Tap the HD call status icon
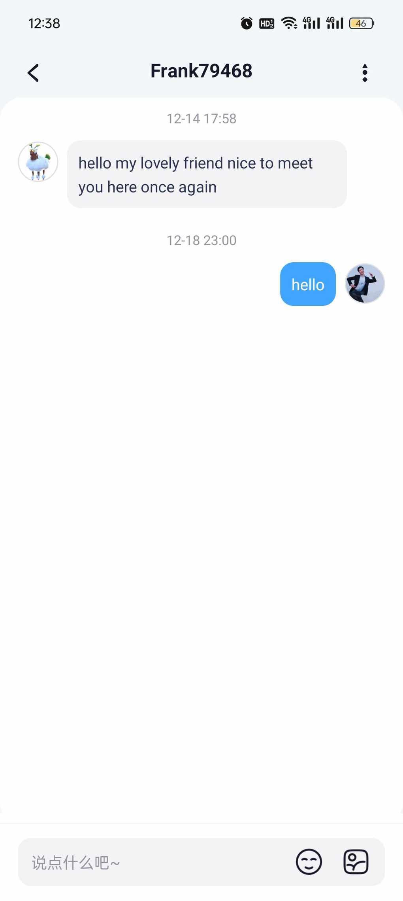Image resolution: width=403 pixels, height=901 pixels. [267, 23]
